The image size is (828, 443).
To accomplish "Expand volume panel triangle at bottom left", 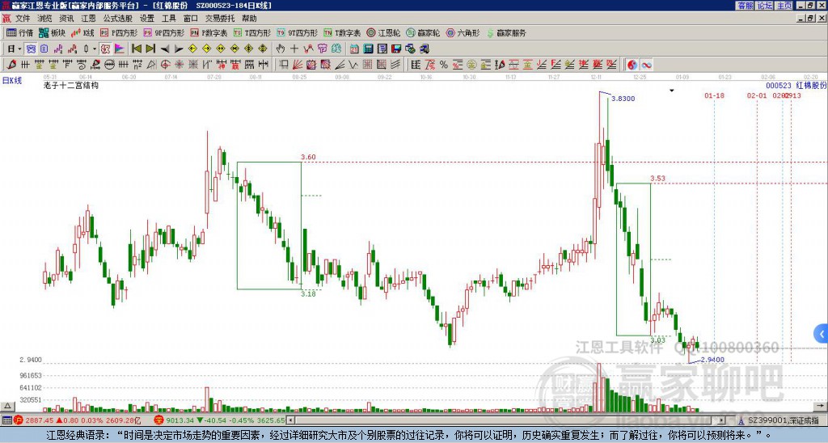I will coord(7,406).
